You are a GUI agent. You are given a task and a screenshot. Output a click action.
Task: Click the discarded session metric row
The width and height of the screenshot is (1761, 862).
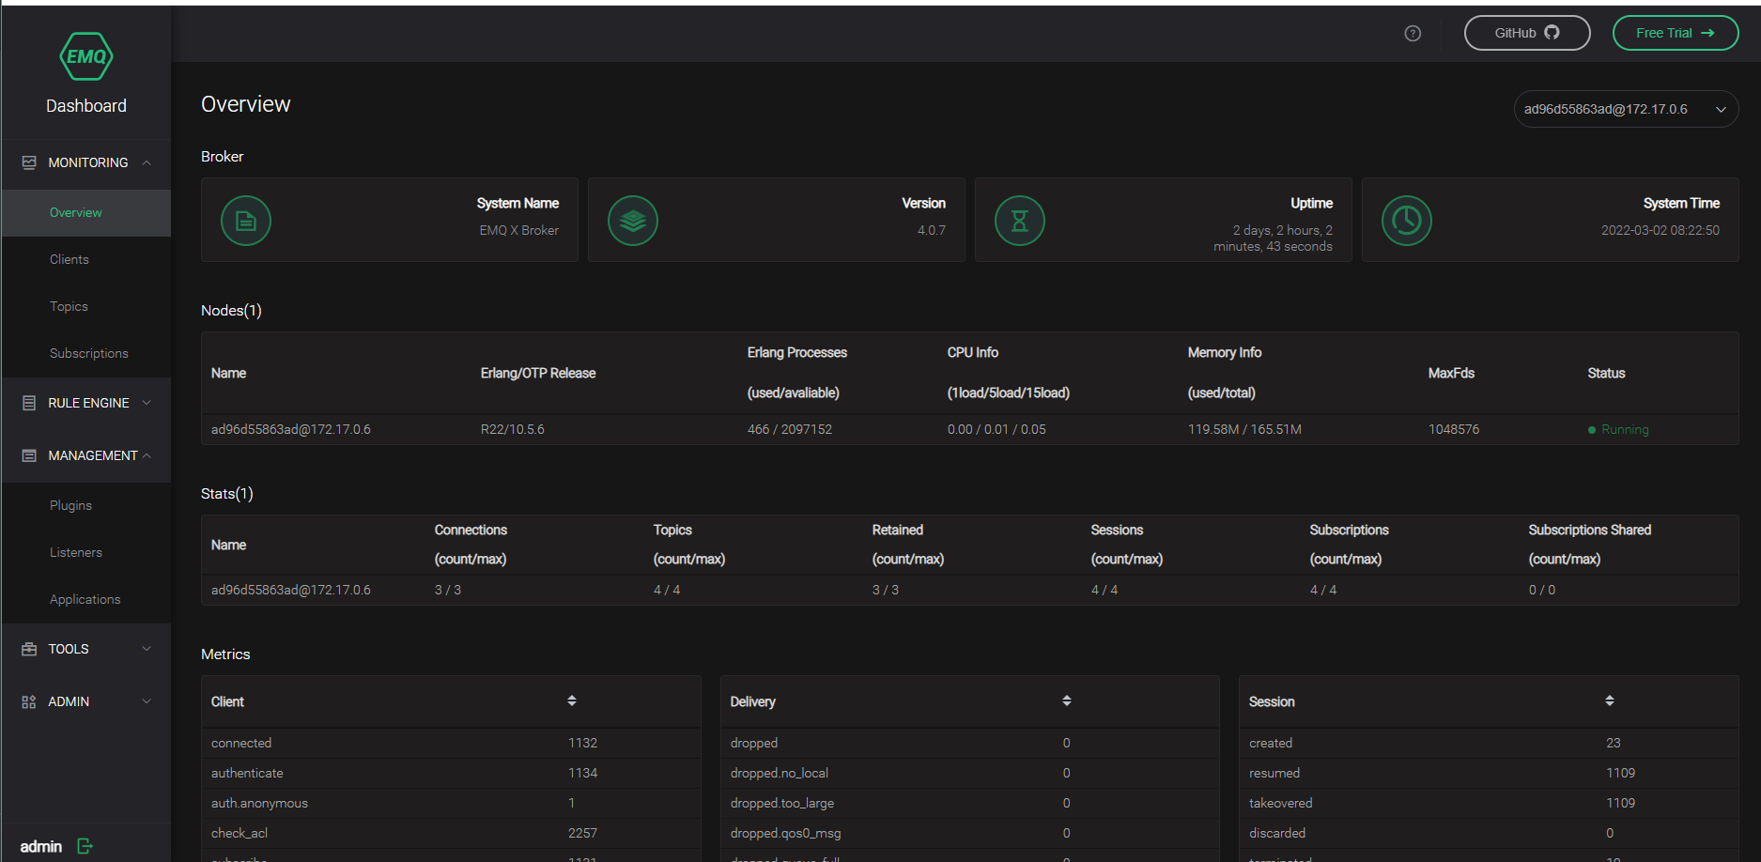coord(1489,833)
